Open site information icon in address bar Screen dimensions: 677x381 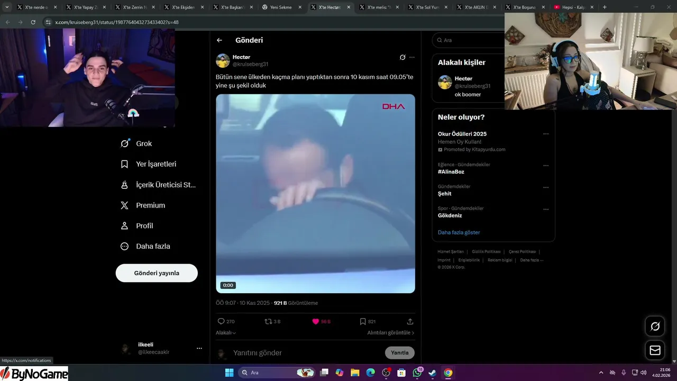(49, 22)
